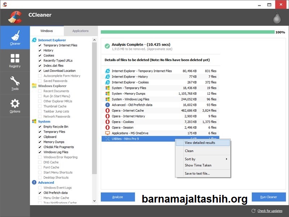
Task: Choose Show Time Taken from context menu
Action: 203,165
